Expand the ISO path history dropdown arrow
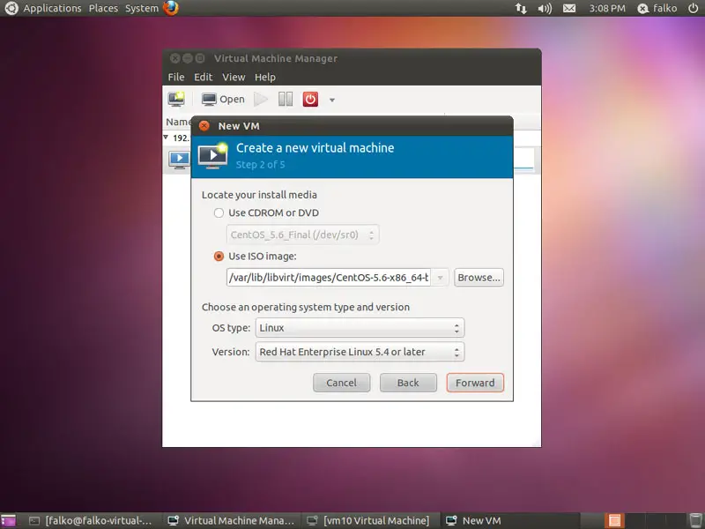 point(440,278)
